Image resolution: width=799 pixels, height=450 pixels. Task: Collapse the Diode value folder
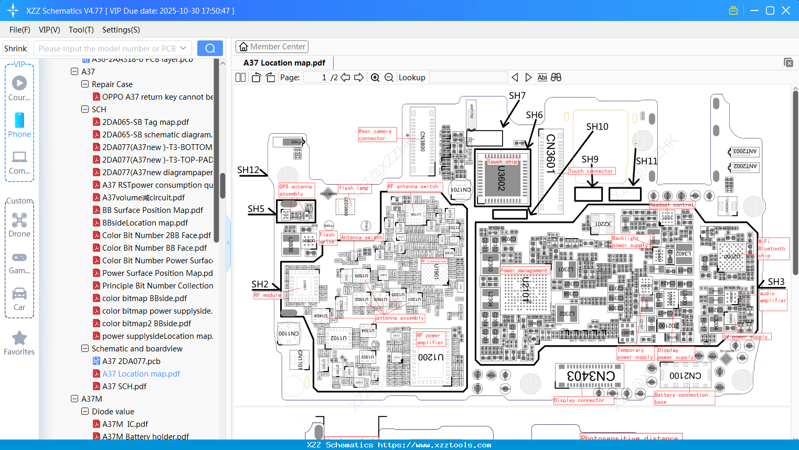coord(85,411)
